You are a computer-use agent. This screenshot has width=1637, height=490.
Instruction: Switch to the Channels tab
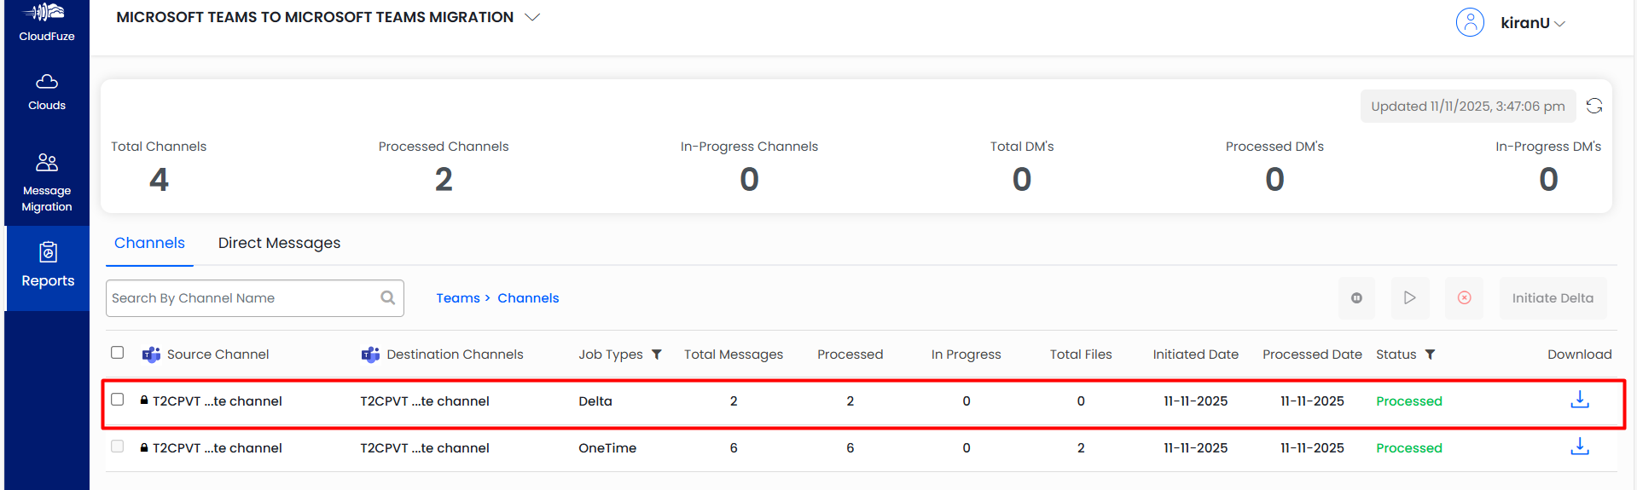(x=149, y=243)
